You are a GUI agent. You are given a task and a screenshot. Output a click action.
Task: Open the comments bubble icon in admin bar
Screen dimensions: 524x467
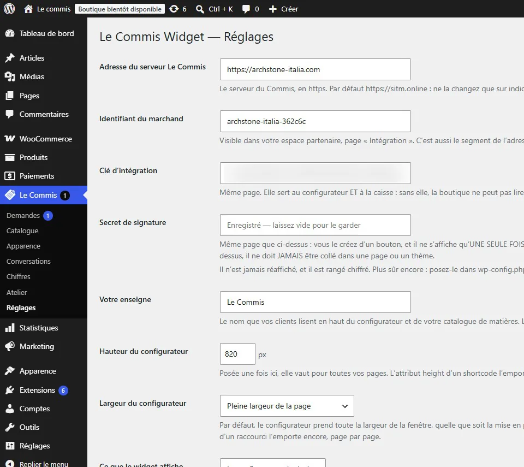tap(246, 9)
